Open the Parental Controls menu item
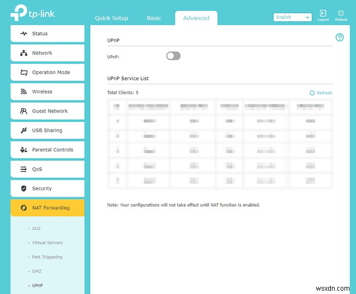The height and width of the screenshot is (294, 356). tap(48, 150)
